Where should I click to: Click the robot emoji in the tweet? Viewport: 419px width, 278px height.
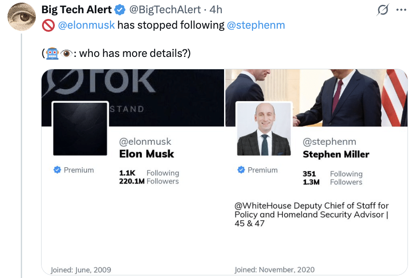[52, 54]
